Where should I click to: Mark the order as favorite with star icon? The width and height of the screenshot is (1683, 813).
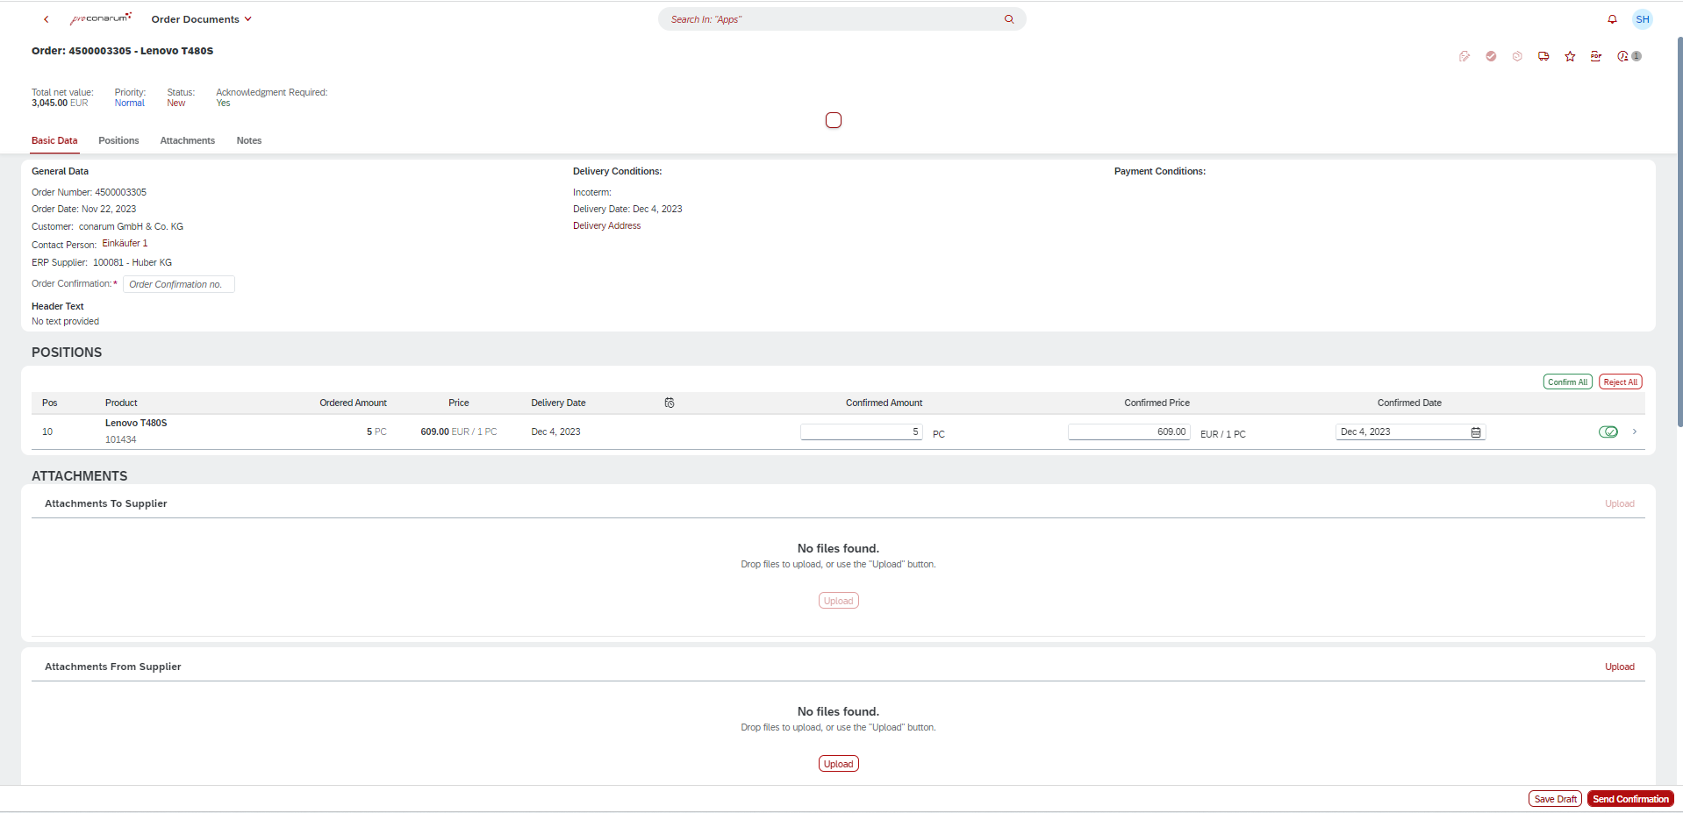(x=1570, y=56)
